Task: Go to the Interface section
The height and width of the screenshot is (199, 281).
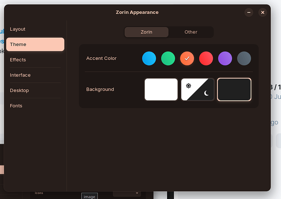Action: (35, 75)
